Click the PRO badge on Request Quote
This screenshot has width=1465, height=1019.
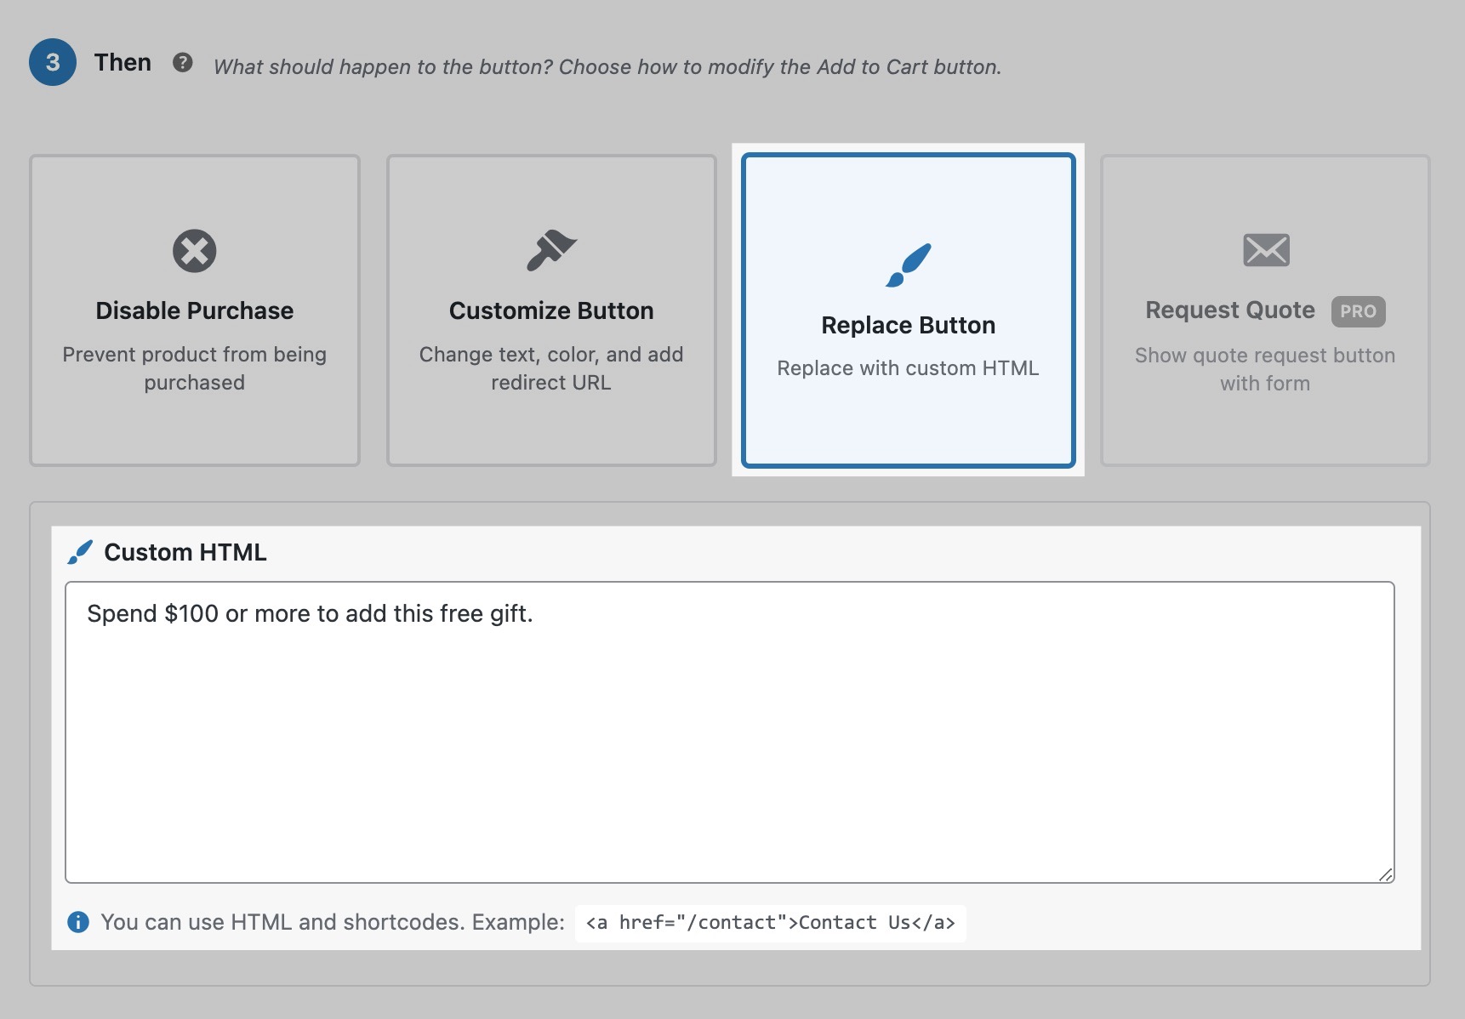pyautogui.click(x=1359, y=311)
